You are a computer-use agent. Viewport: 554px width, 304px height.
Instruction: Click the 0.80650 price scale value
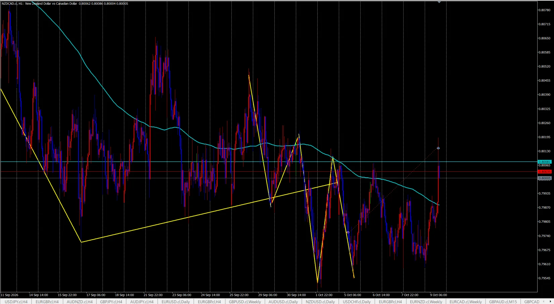(x=544, y=38)
